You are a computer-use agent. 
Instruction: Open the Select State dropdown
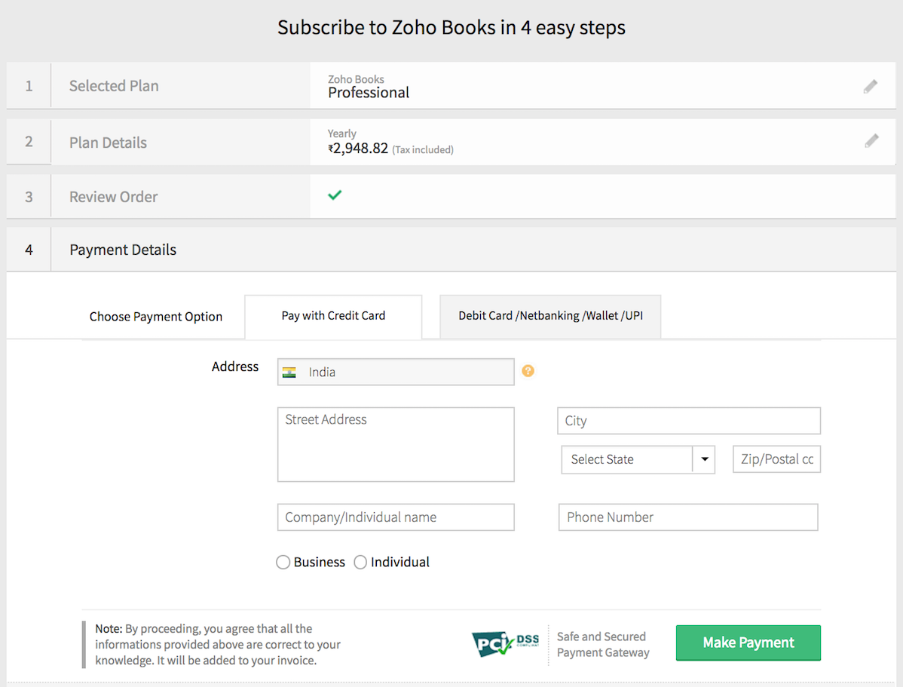[x=627, y=459]
